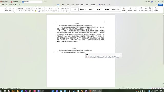Open the Page ribbon tab
The image size is (164, 92).
tap(68, 5)
